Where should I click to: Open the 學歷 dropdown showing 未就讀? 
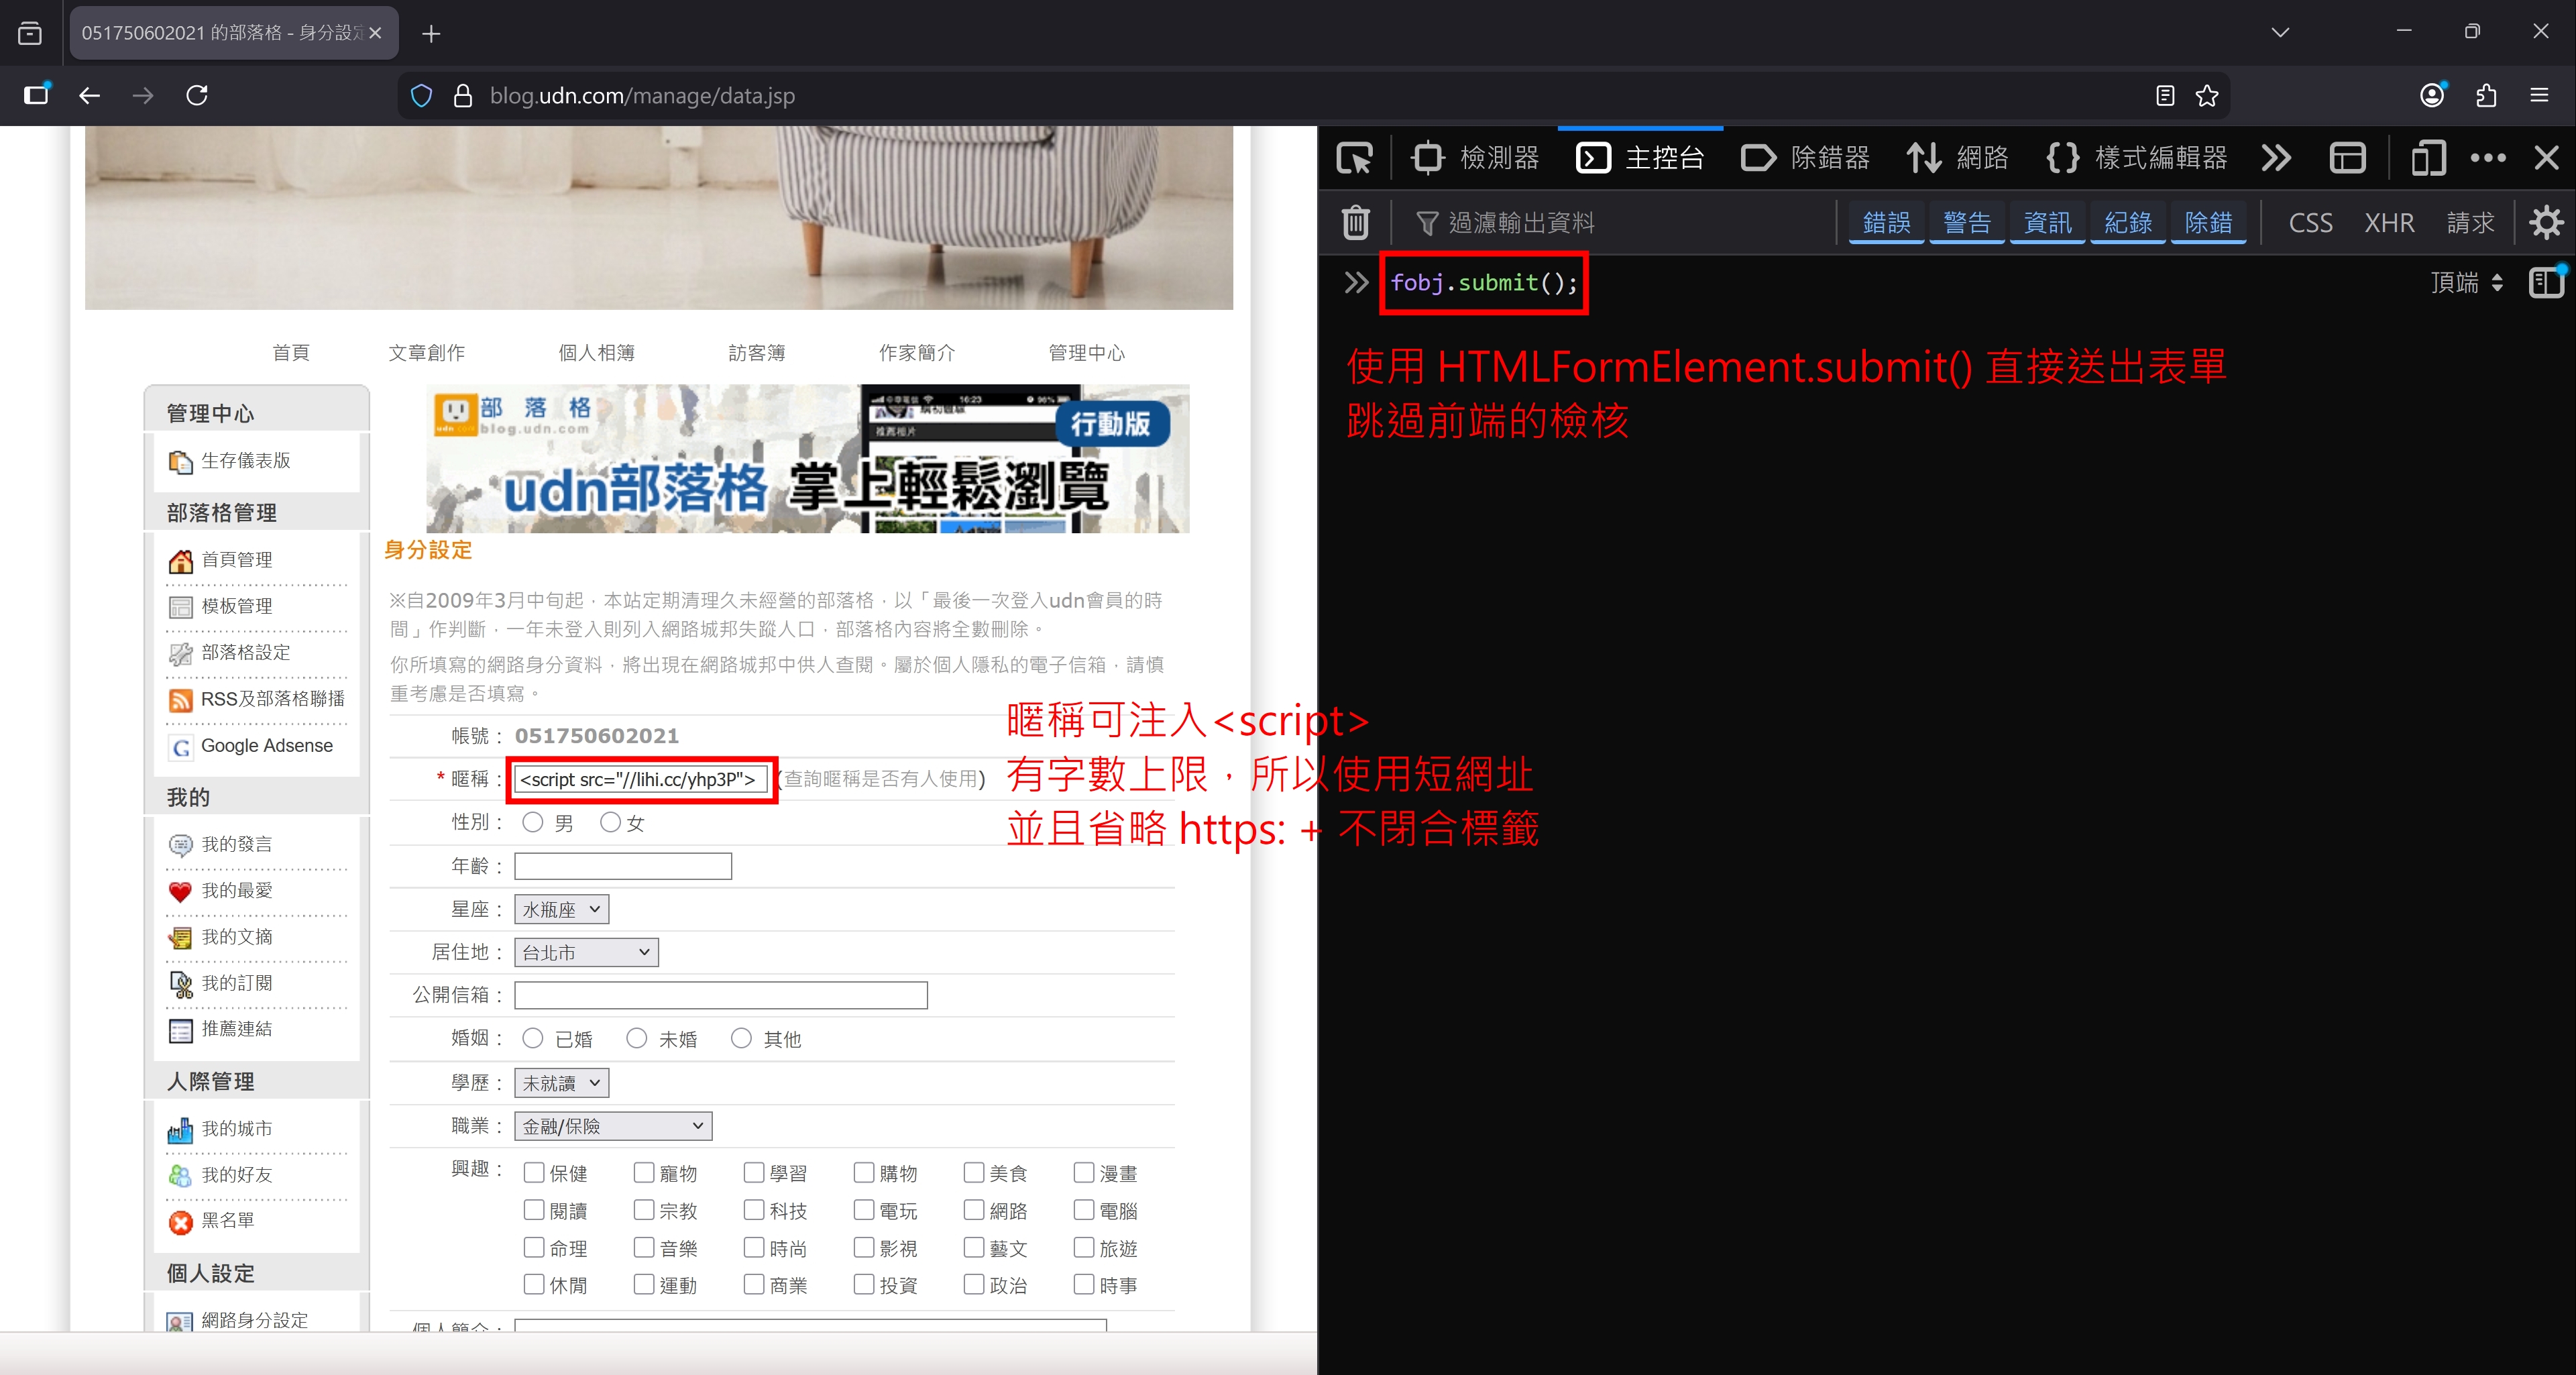coord(562,1083)
